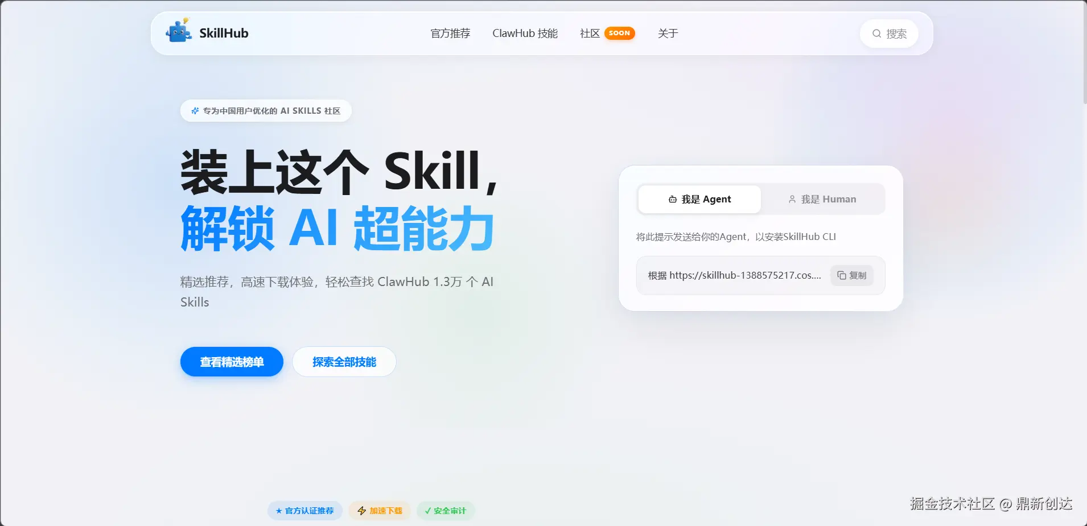Open the 官方推荐 menu item
1087x526 pixels.
pyautogui.click(x=450, y=34)
